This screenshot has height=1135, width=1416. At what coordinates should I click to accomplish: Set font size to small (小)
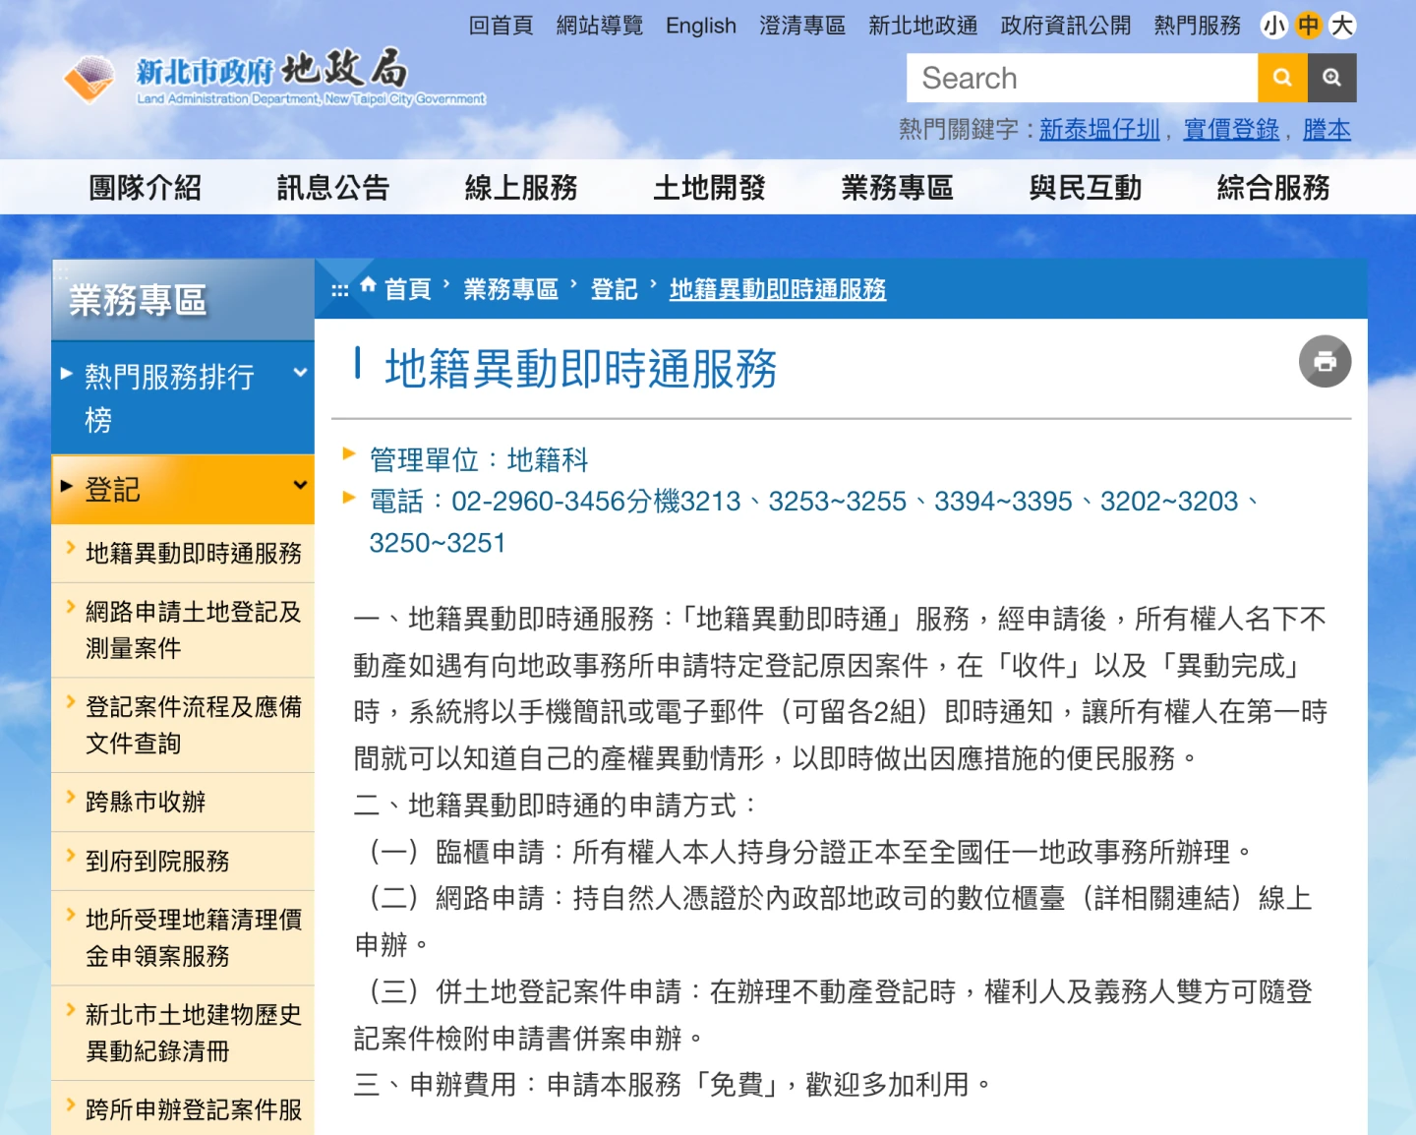point(1274,26)
